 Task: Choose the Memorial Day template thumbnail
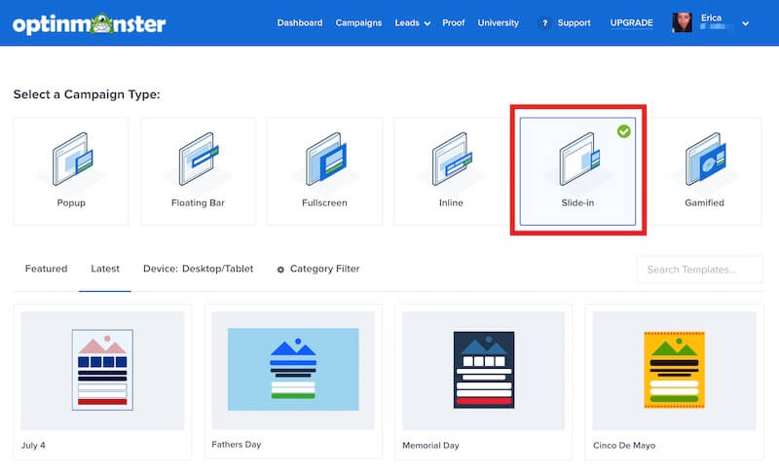coord(483,370)
